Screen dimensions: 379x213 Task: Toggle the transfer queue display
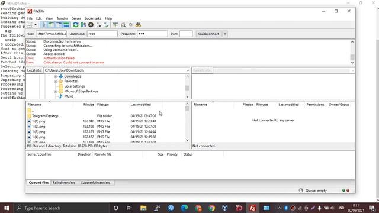(x=66, y=25)
